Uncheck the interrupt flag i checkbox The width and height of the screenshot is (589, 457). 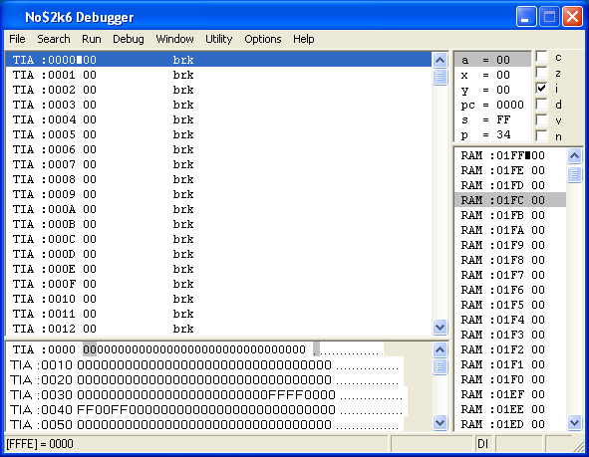(541, 89)
